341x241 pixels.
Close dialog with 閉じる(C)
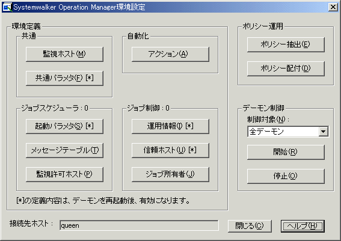[x=250, y=226]
